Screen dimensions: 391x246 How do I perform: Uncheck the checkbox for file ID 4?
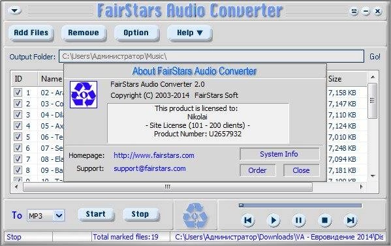point(18,126)
